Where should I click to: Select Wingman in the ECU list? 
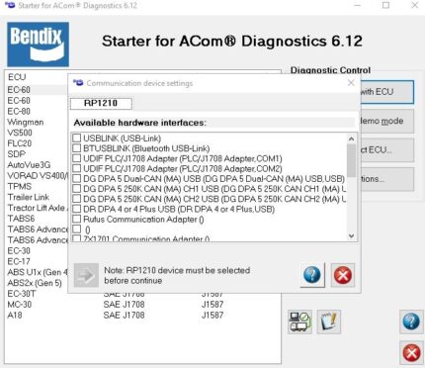click(x=26, y=122)
